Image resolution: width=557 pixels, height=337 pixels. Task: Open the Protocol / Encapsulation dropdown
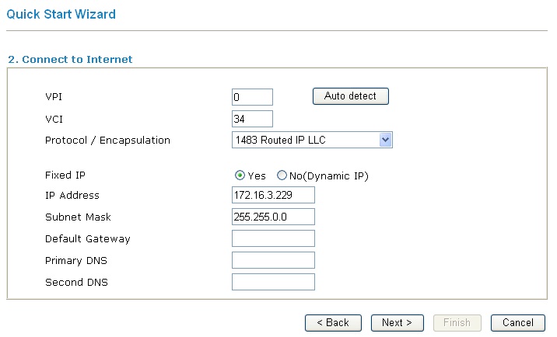(312, 140)
